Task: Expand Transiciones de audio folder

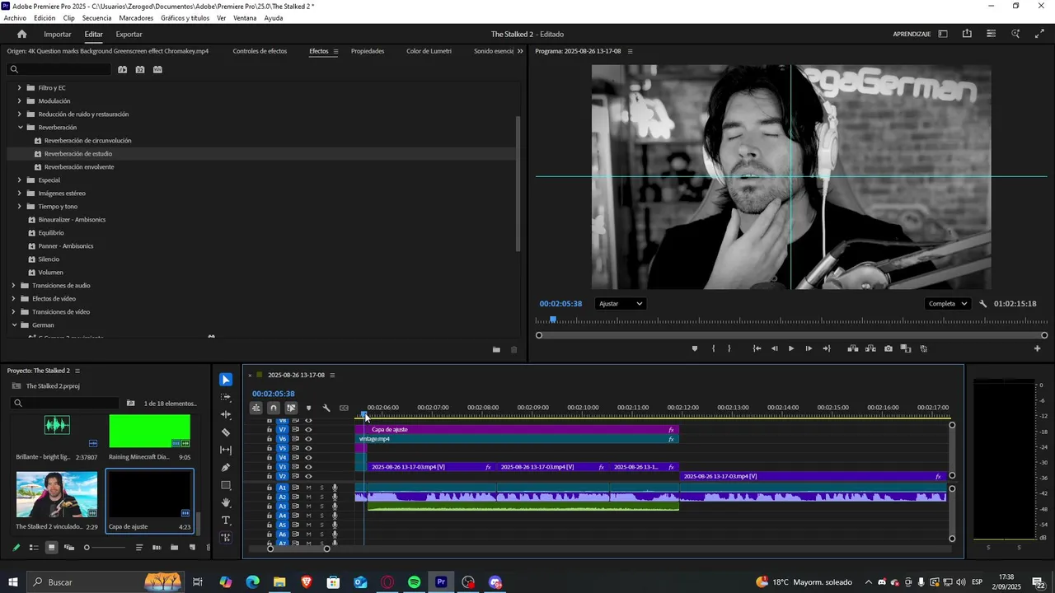Action: click(13, 286)
